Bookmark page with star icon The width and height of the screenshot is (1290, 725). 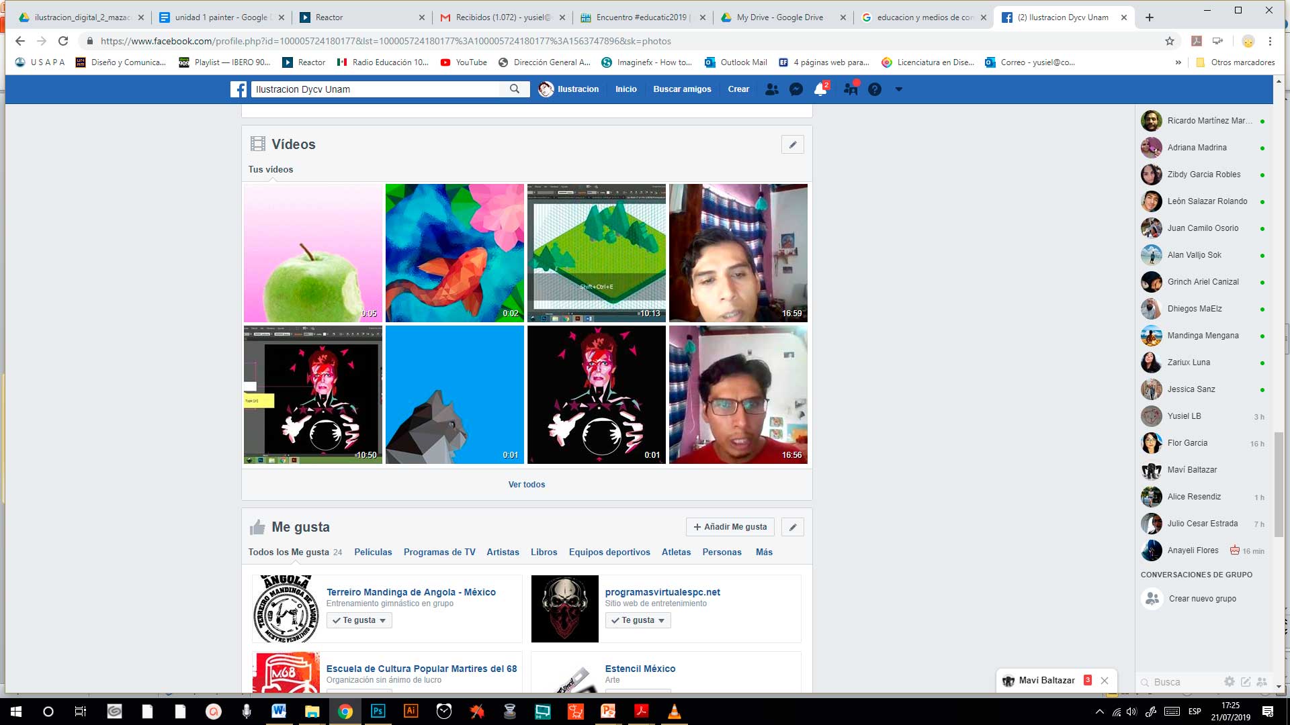pos(1170,41)
